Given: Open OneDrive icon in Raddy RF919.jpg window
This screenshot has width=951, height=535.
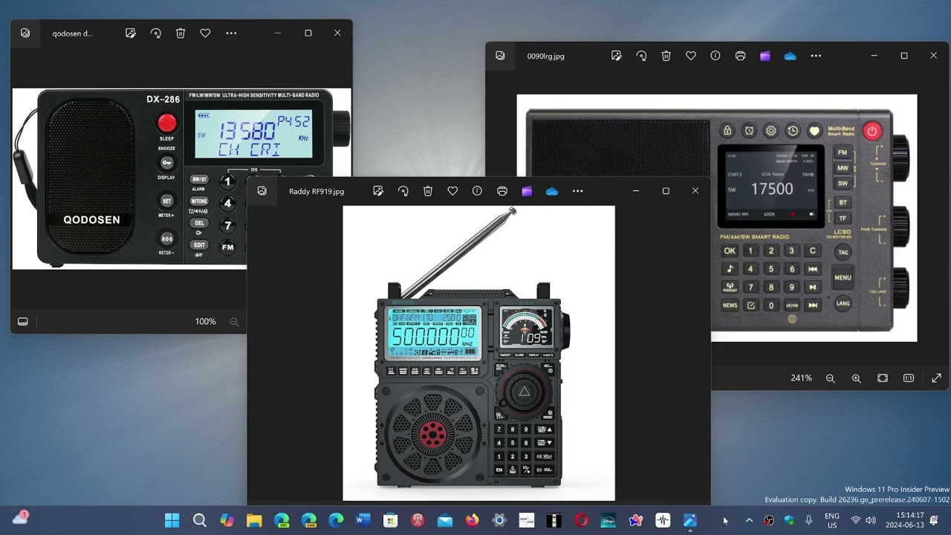Looking at the screenshot, I should point(552,191).
